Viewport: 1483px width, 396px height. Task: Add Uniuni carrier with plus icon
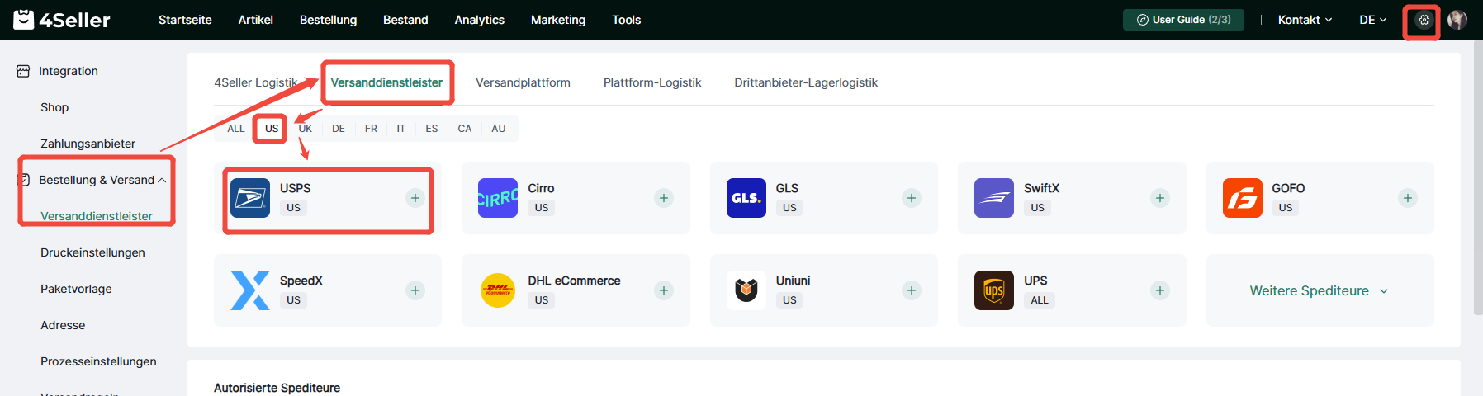pos(912,290)
